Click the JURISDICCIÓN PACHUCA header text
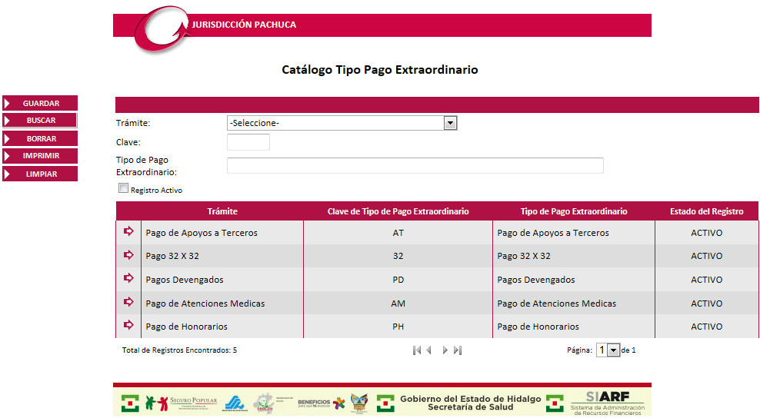760x418 pixels. point(244,25)
